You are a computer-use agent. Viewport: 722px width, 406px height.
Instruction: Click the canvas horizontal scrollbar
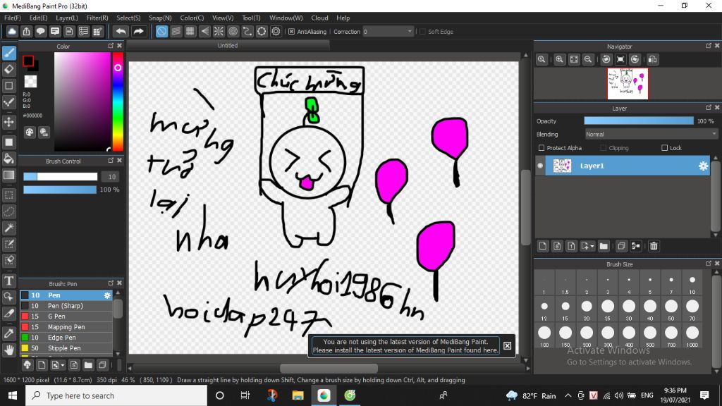(x=329, y=368)
